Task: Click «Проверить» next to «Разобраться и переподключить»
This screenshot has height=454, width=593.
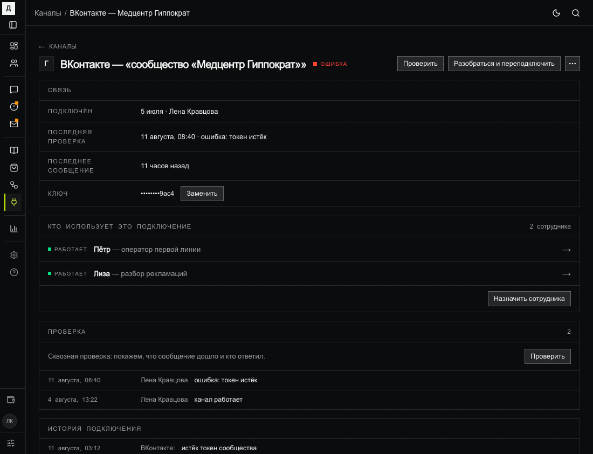Action: [x=420, y=64]
